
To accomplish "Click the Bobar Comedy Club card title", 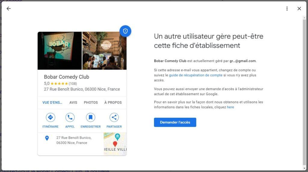I will 66,77.
